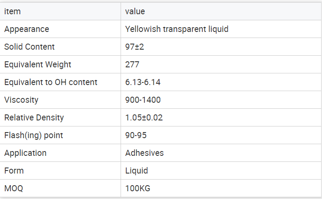This screenshot has height=199, width=322.
Task: Click the 277 value cell
Action: pyautogui.click(x=132, y=65)
